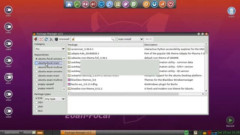Viewport: 240px width, 135px height.
Task: Select blackbox-themes_0.6 package row
Action: [x=136, y=80]
